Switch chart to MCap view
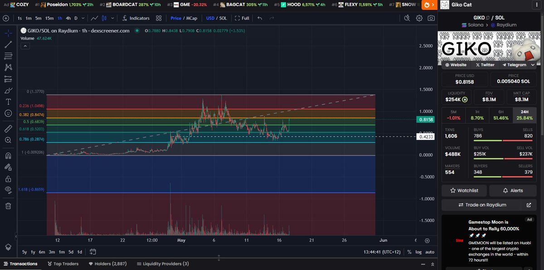The image size is (544, 270). pos(192,18)
